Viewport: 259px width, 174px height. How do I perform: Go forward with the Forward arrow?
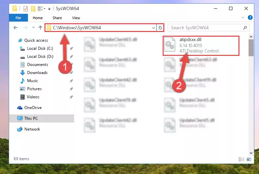click(26, 28)
